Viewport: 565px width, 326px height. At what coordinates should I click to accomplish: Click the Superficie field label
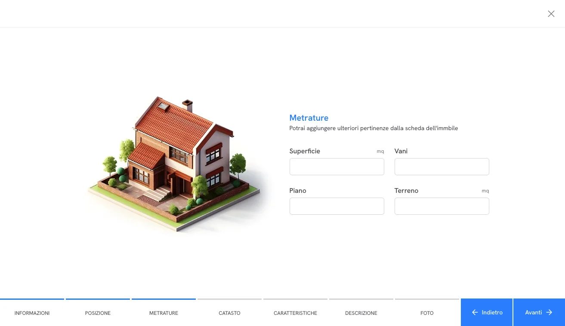305,151
